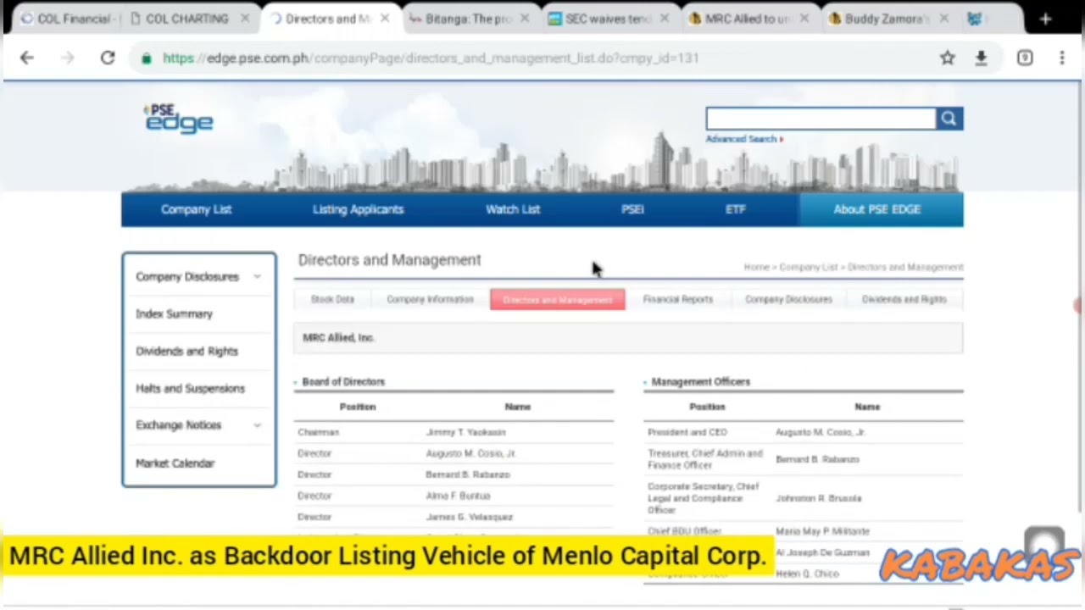Screen dimensions: 1085x610
Task: Focus the PSE Edge search field
Action: pyautogui.click(x=821, y=119)
